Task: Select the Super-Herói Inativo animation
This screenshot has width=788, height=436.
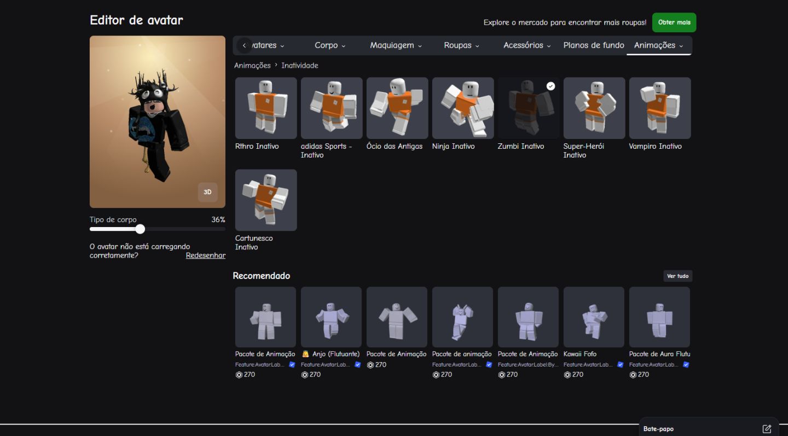Action: pyautogui.click(x=594, y=108)
